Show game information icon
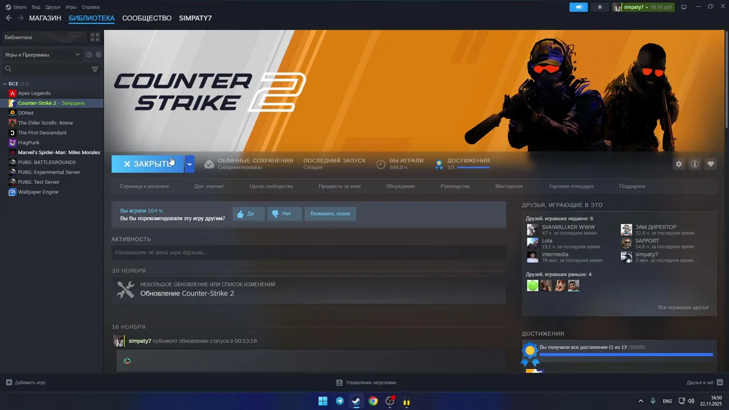 click(695, 164)
